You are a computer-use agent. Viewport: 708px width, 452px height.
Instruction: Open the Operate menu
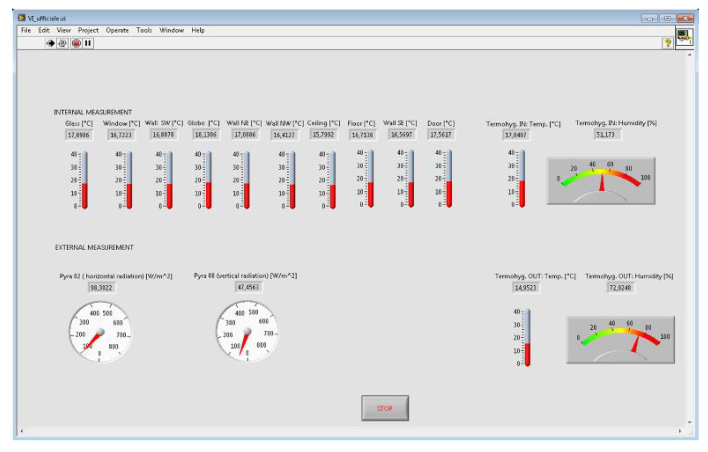(117, 30)
